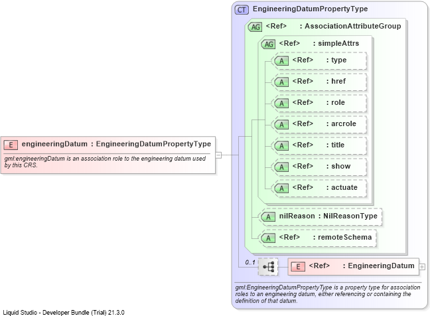The image size is (430, 316).
Task: Click the A icon of type attribute
Action: [x=281, y=61]
